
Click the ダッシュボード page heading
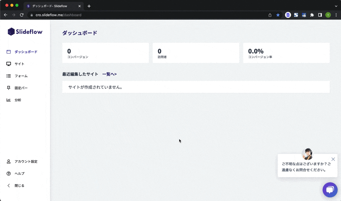(80, 33)
